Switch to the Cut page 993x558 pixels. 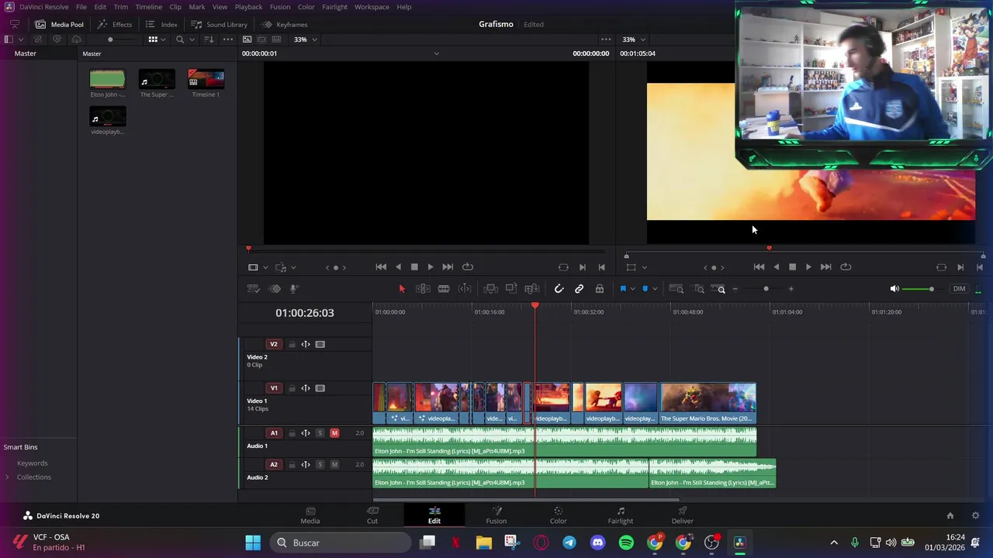coord(372,515)
